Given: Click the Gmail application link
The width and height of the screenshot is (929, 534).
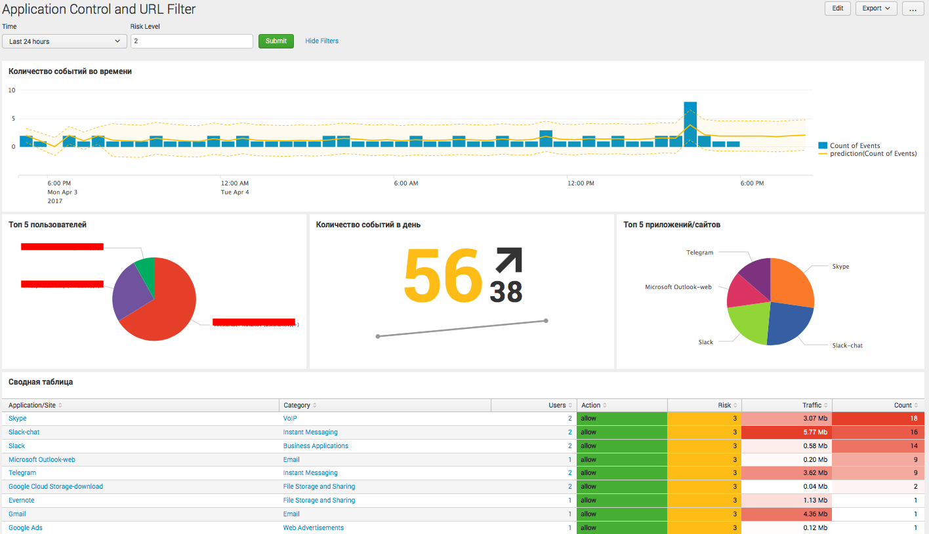Looking at the screenshot, I should 17,514.
